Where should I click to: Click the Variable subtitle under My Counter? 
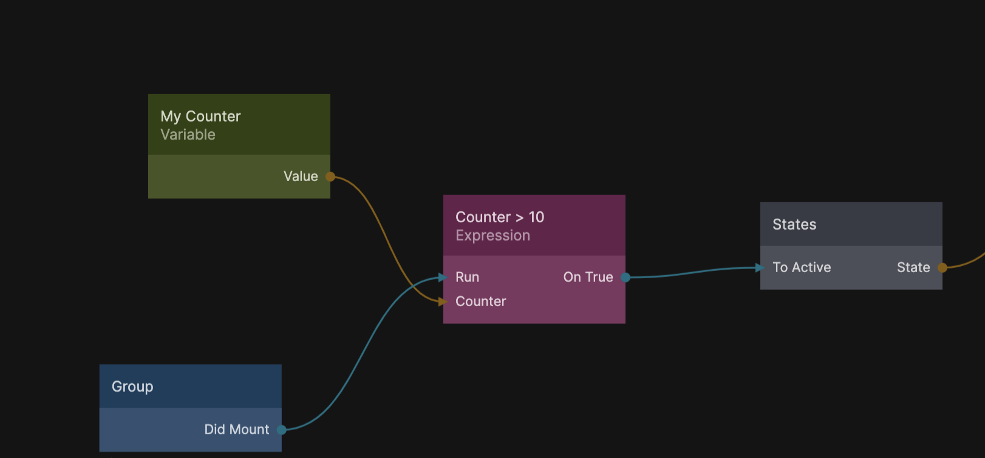pos(188,135)
